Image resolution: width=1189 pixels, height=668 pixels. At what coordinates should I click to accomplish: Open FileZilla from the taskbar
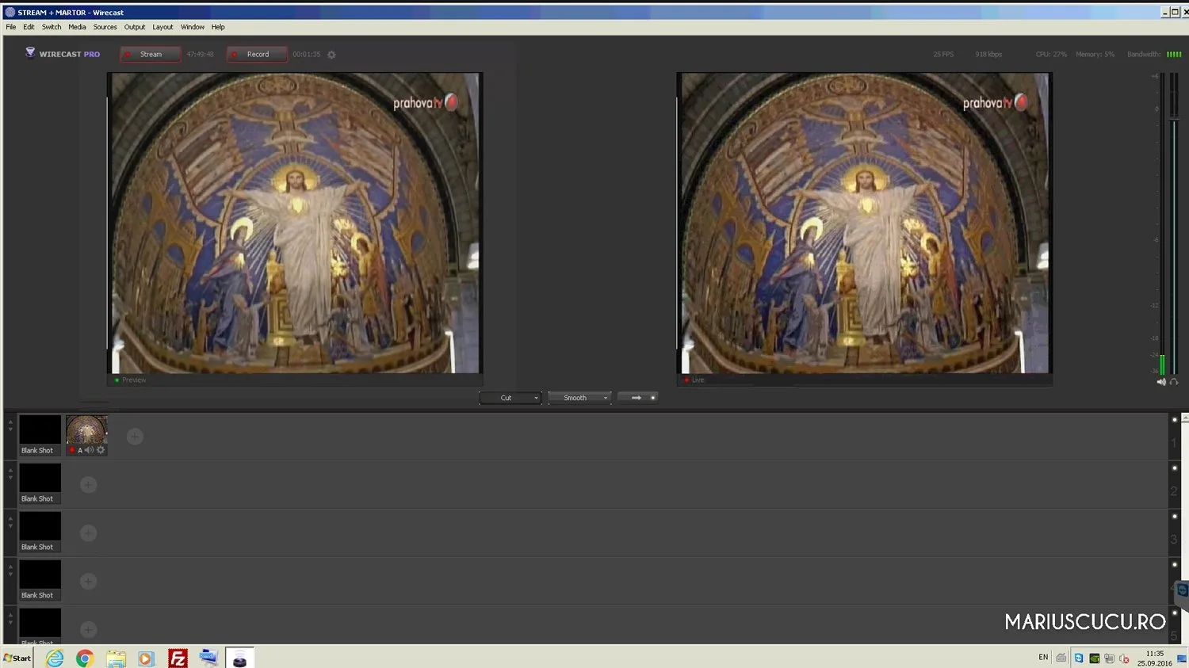click(x=178, y=658)
